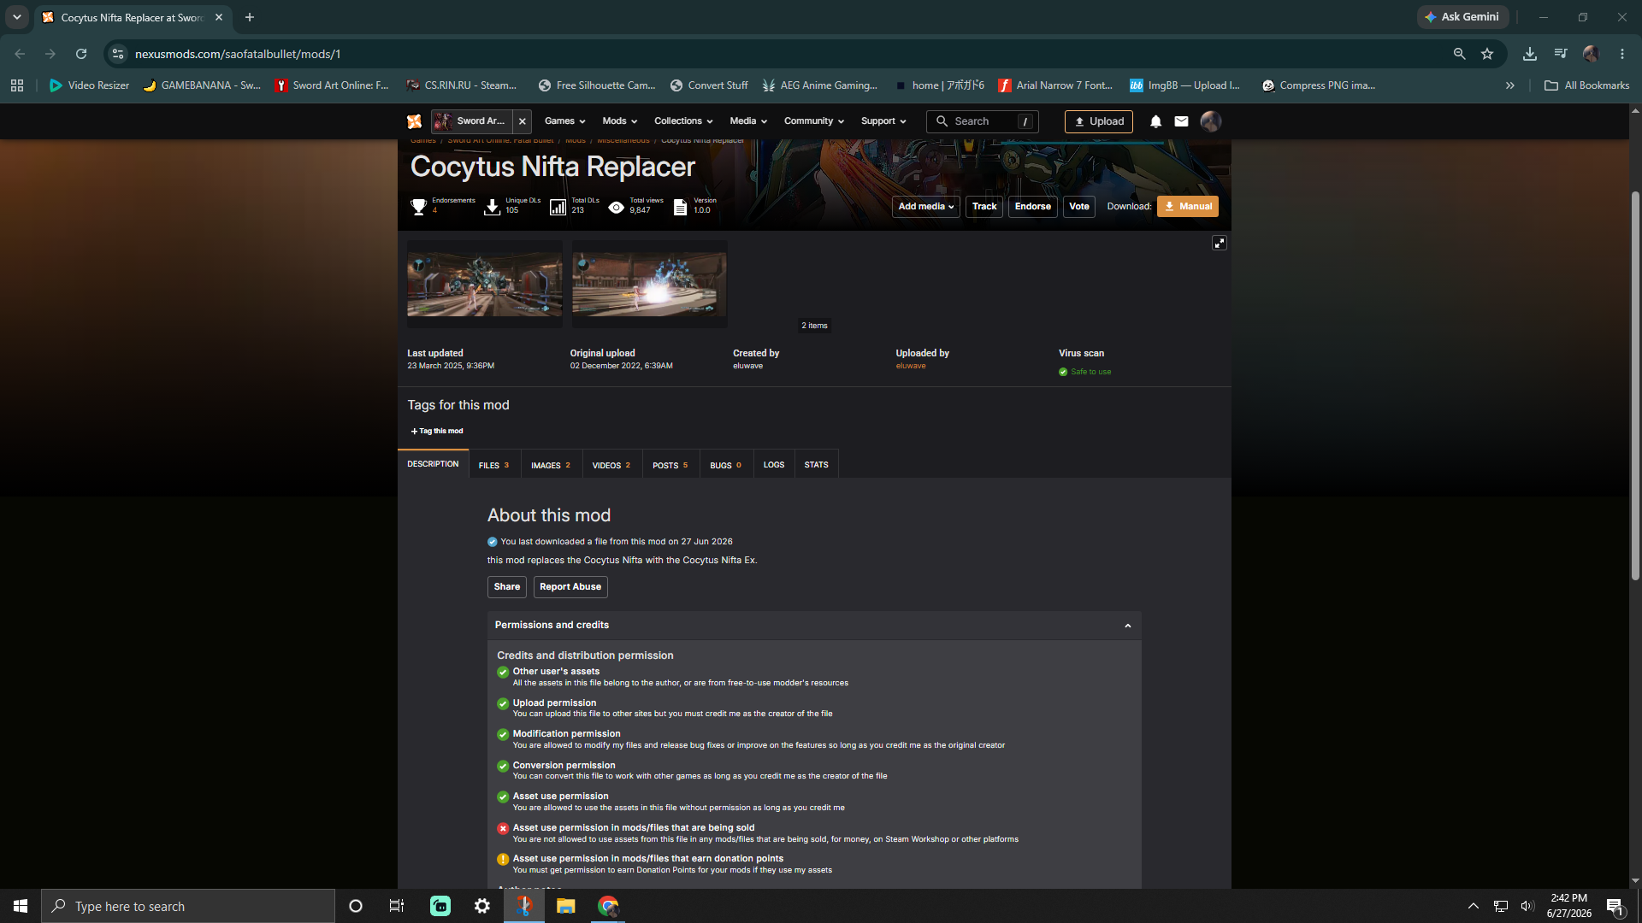Click the unique downloads icon

493,207
